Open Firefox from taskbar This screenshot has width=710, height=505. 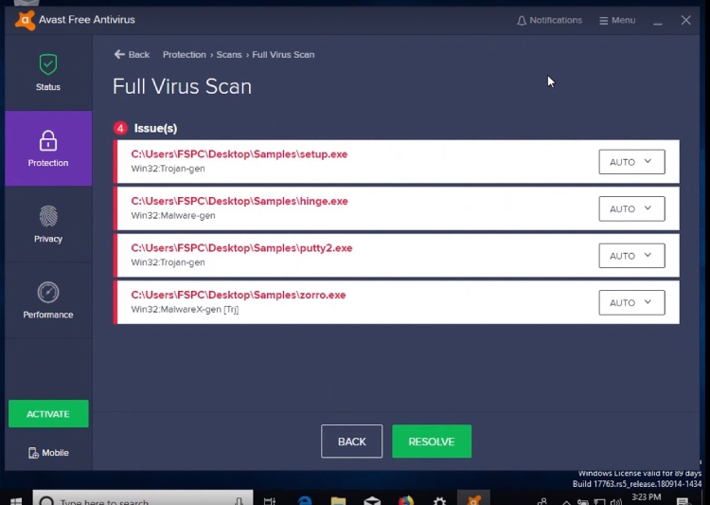pyautogui.click(x=406, y=500)
